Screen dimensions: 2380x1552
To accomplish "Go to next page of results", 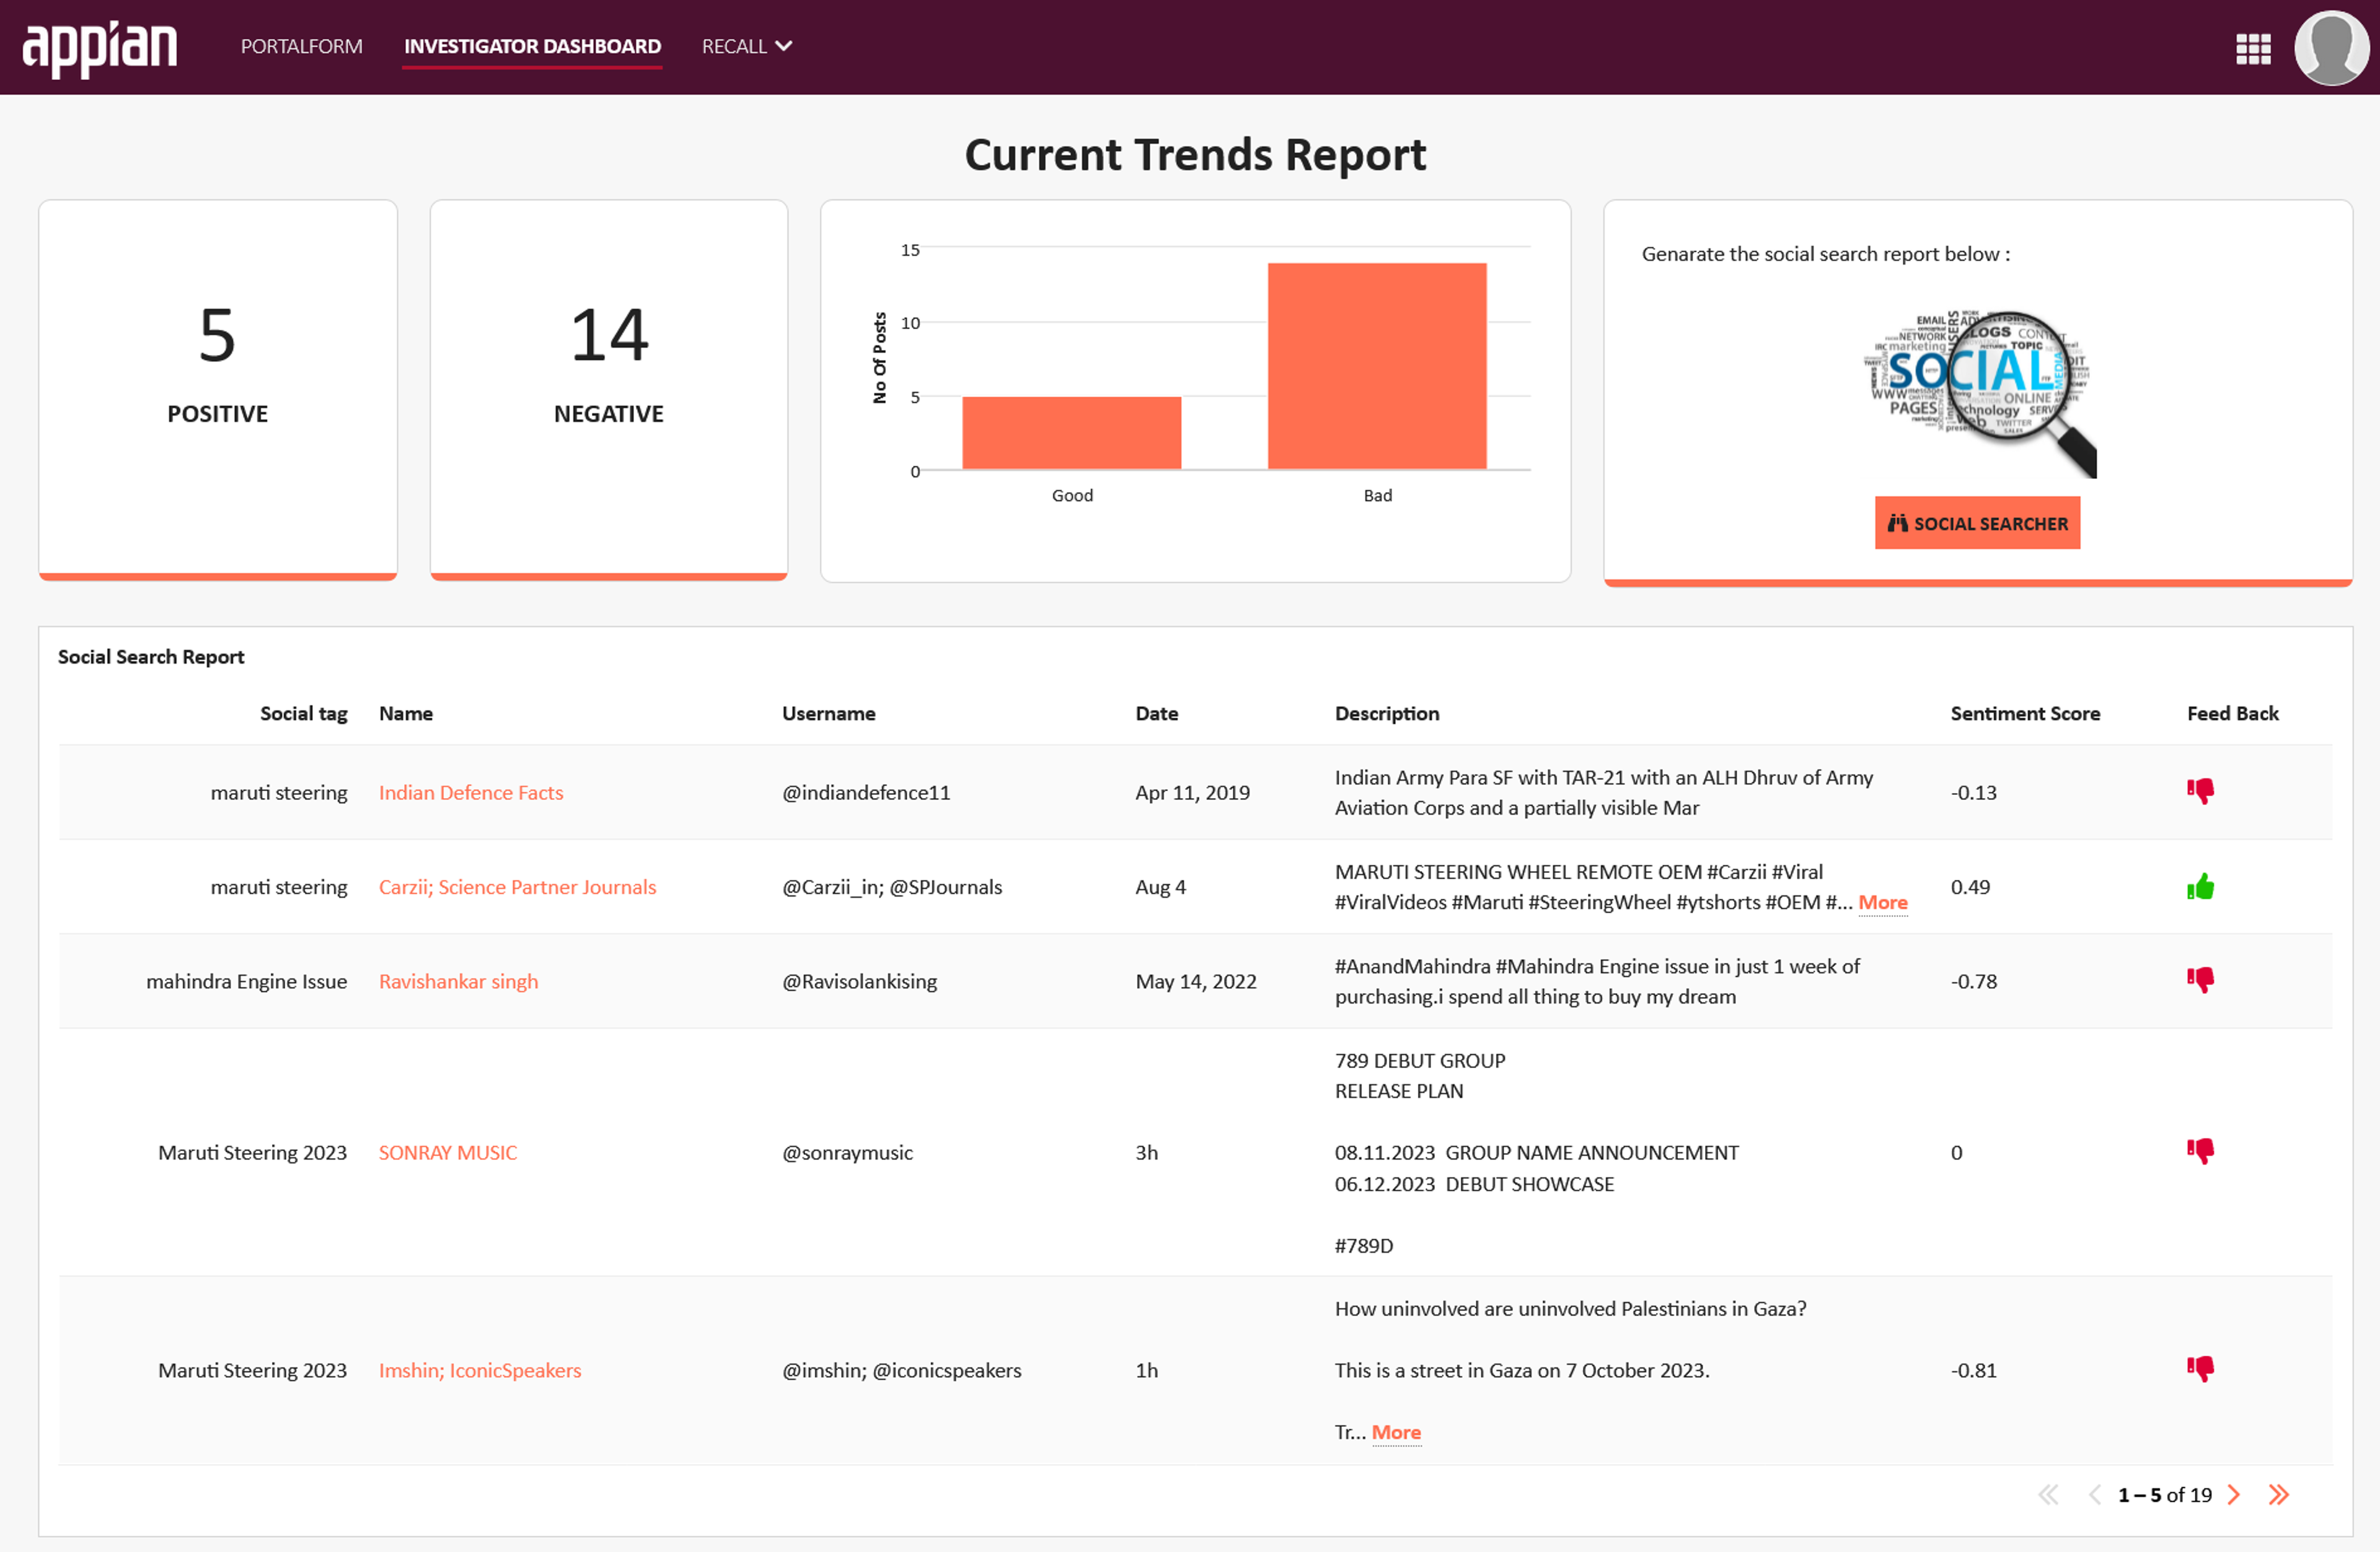I will [x=2234, y=1494].
